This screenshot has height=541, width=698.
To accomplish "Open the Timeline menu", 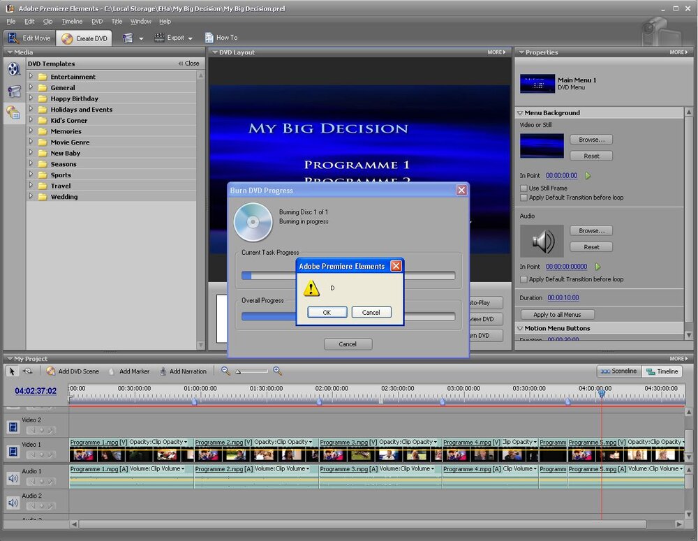I will (x=72, y=22).
